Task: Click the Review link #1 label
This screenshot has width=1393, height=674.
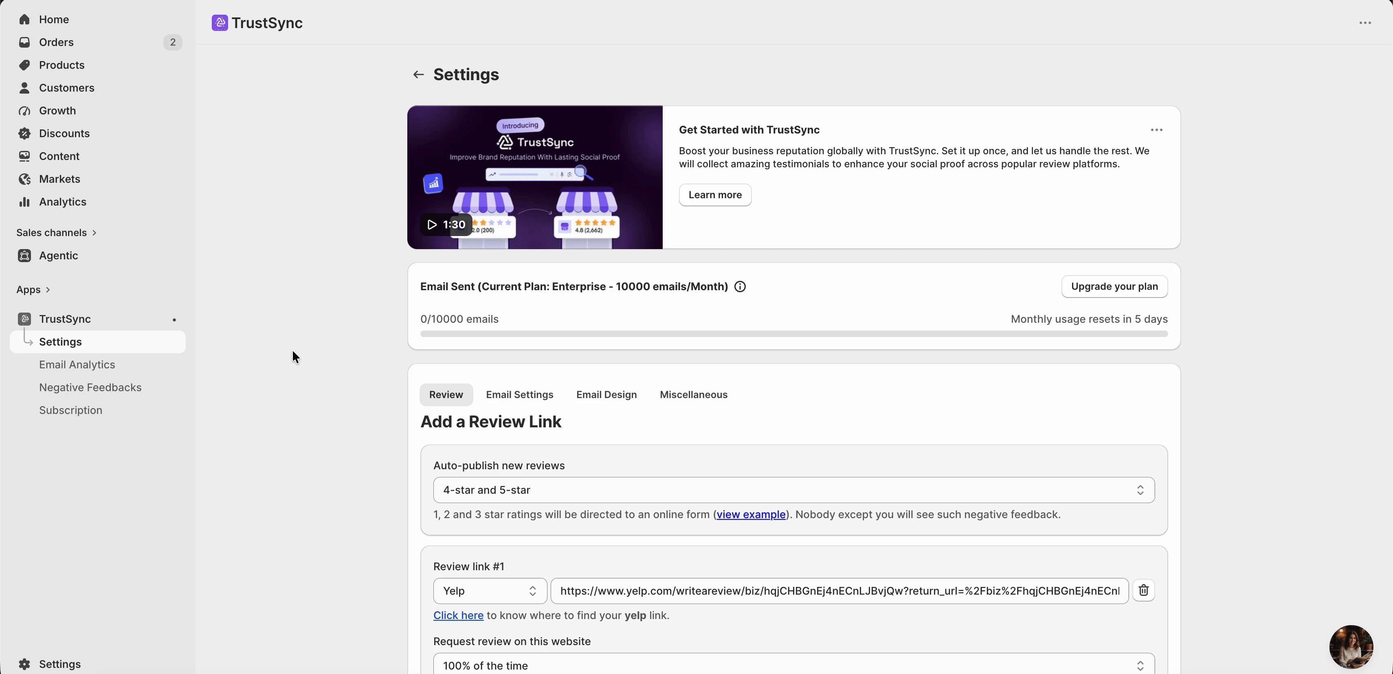Action: (468, 567)
